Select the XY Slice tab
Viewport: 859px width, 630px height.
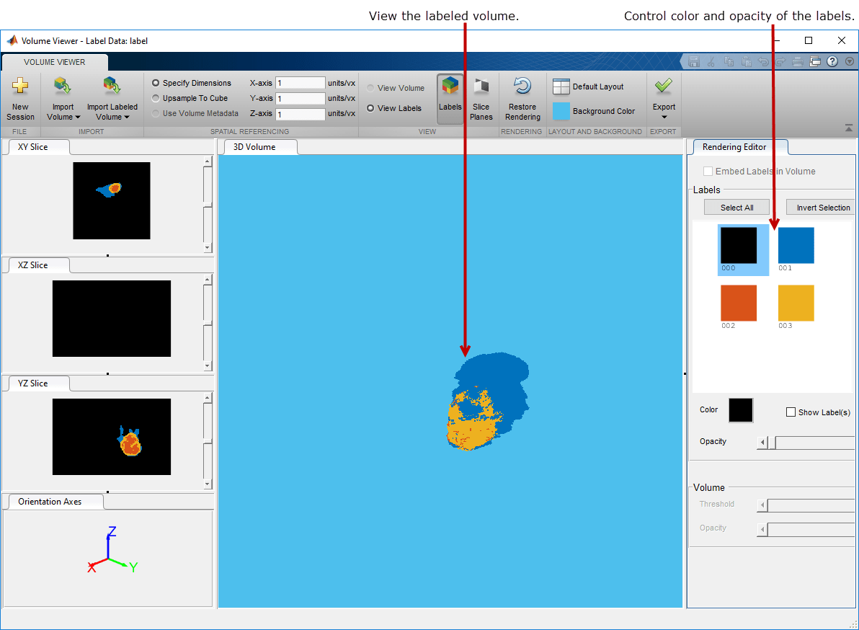(x=39, y=147)
